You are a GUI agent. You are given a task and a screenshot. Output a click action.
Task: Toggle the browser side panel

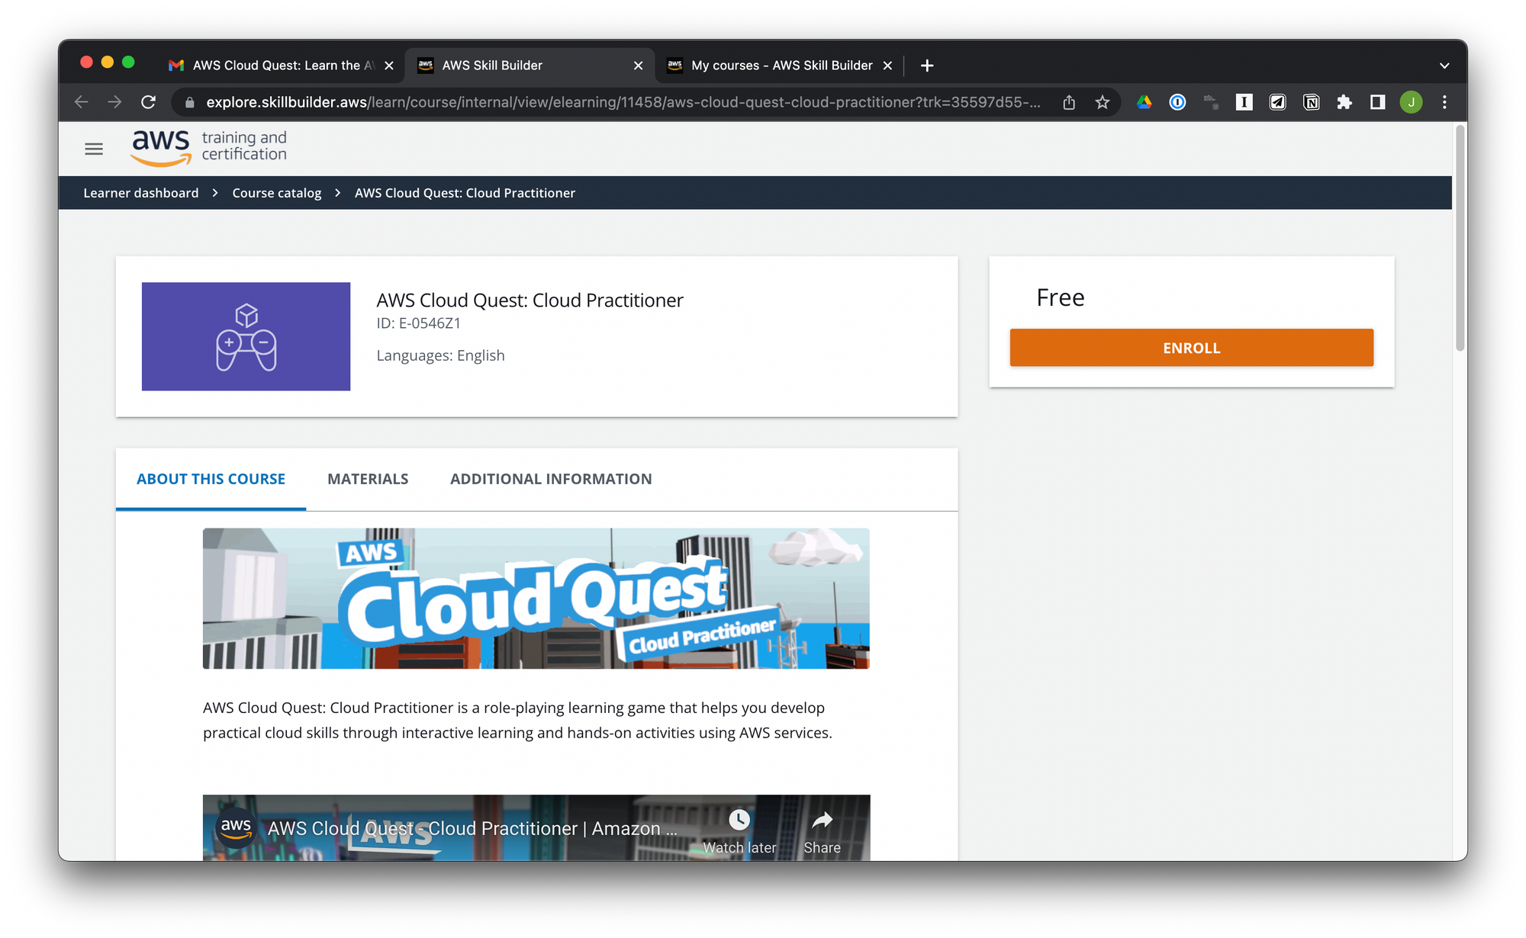(1377, 102)
